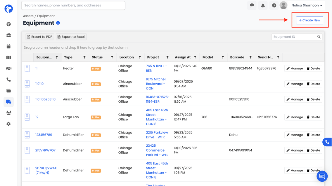Click the In Use badge for Heater
The image size is (332, 186).
click(96, 69)
